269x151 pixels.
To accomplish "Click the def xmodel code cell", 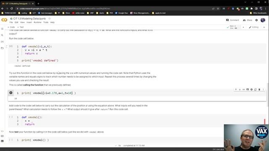I will pyautogui.click(x=137, y=121).
